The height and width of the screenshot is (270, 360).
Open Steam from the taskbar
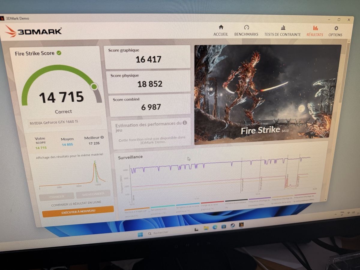point(232,225)
